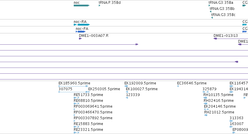The image size is (248, 134).
Task: Click the 313363 EST arrow glyph
Action: [x=231, y=121]
